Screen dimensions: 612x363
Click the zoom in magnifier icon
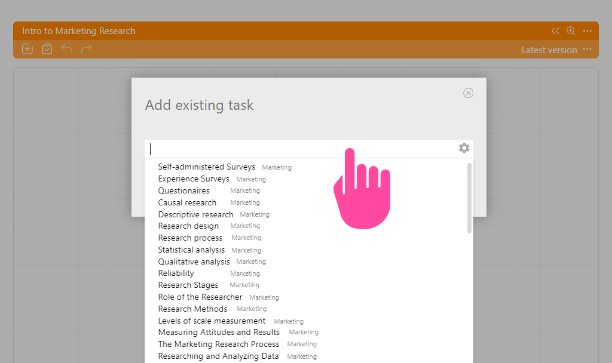571,30
